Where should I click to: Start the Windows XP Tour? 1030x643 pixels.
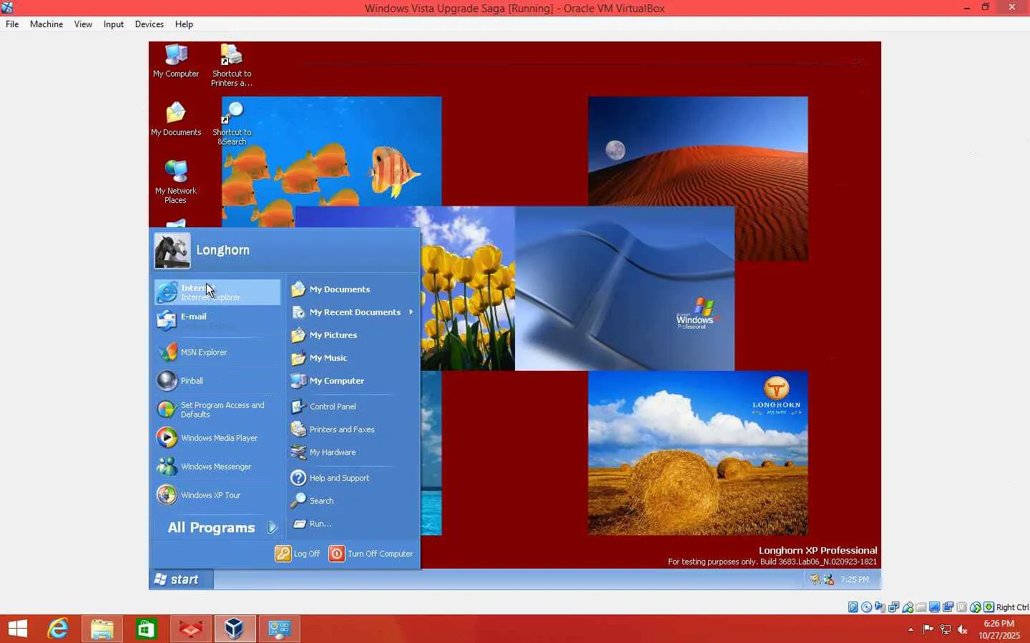(x=217, y=495)
